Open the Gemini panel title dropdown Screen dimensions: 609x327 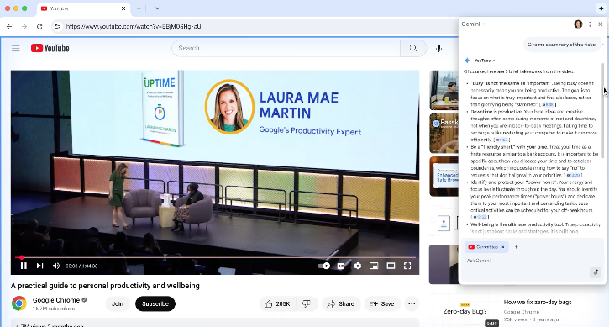pos(474,24)
